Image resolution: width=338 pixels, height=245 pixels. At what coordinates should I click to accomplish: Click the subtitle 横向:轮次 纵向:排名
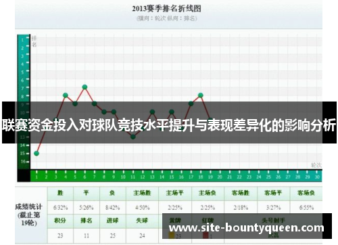(x=166, y=18)
